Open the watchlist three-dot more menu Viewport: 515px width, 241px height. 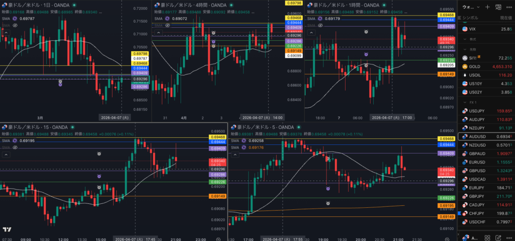(510, 7)
